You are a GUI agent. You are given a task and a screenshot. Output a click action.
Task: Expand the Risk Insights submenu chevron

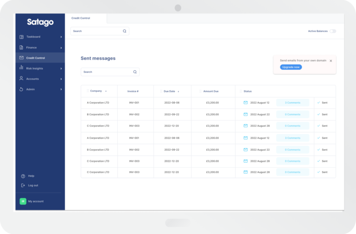click(61, 68)
